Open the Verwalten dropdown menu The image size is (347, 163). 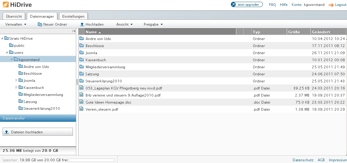coord(16,24)
